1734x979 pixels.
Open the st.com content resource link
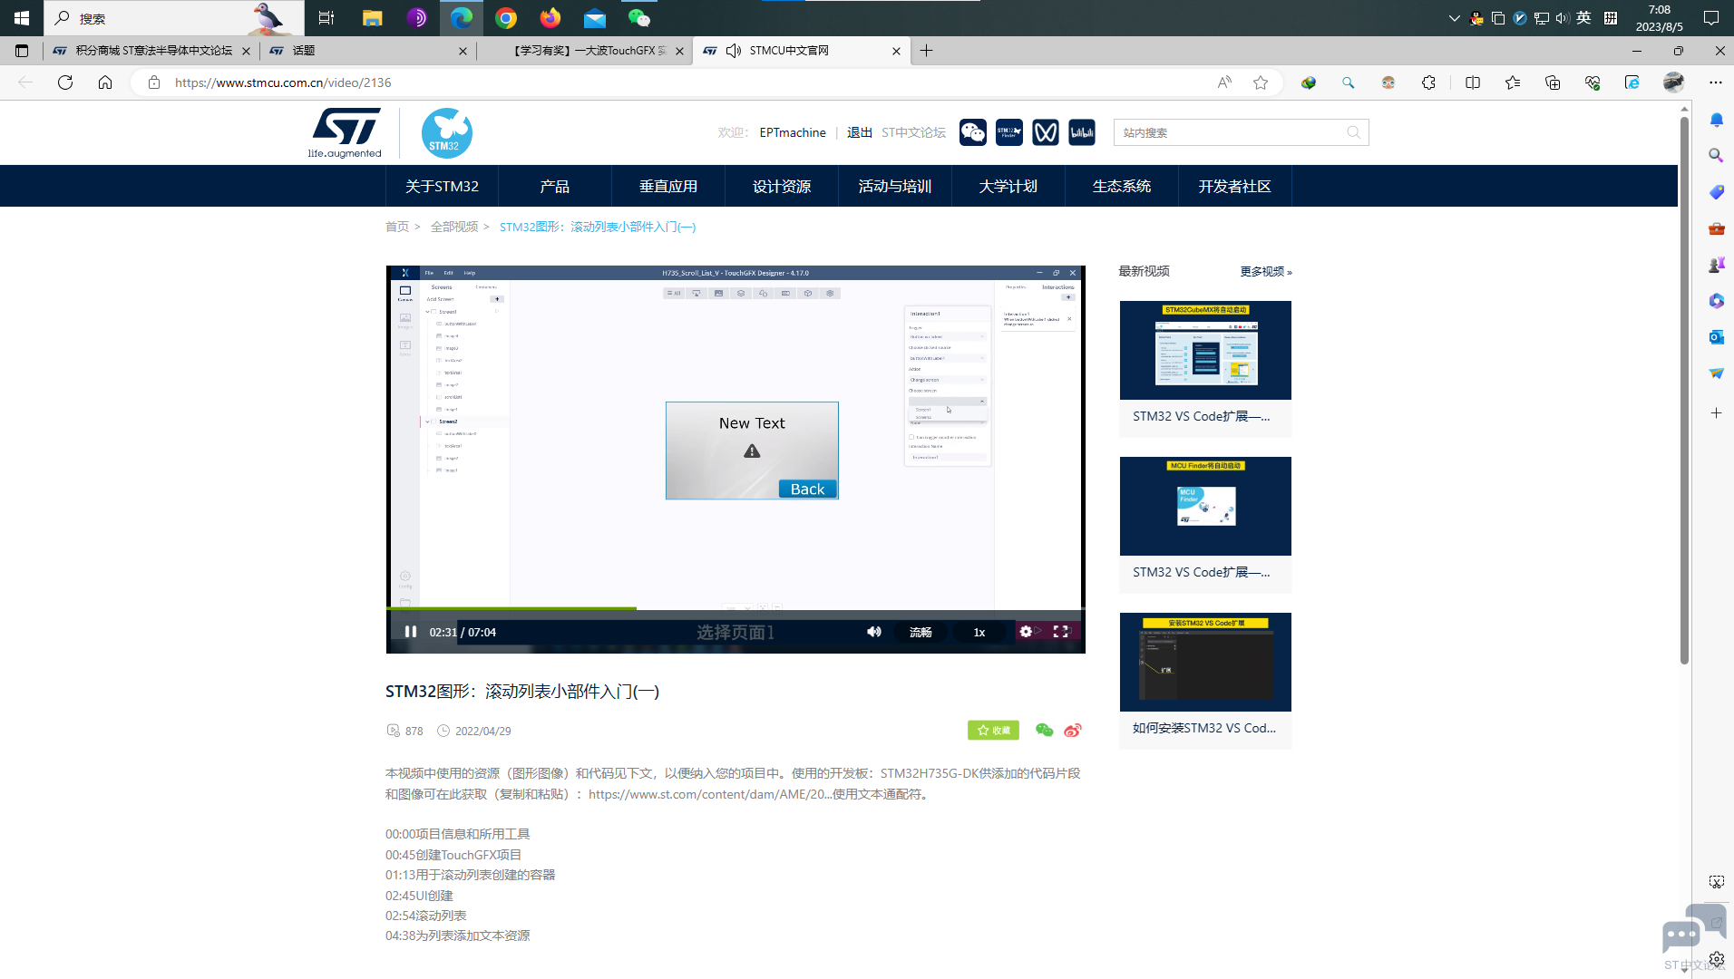(710, 794)
